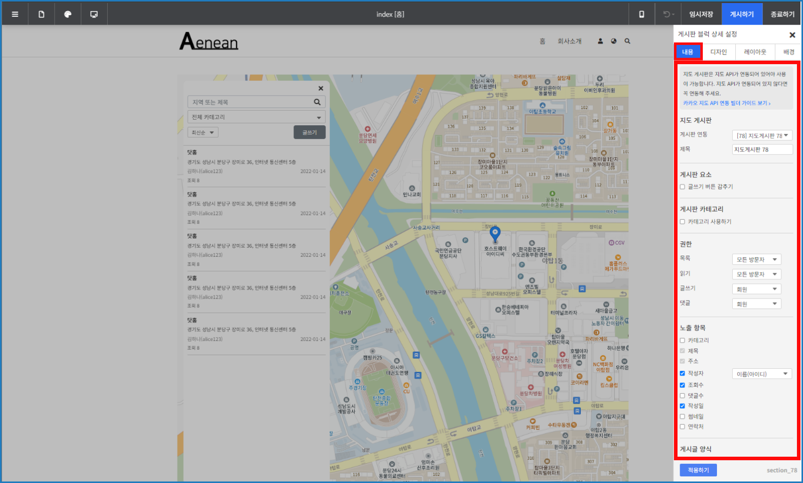The image size is (803, 483).
Task: Switch to mobile device preview icon
Action: point(642,14)
